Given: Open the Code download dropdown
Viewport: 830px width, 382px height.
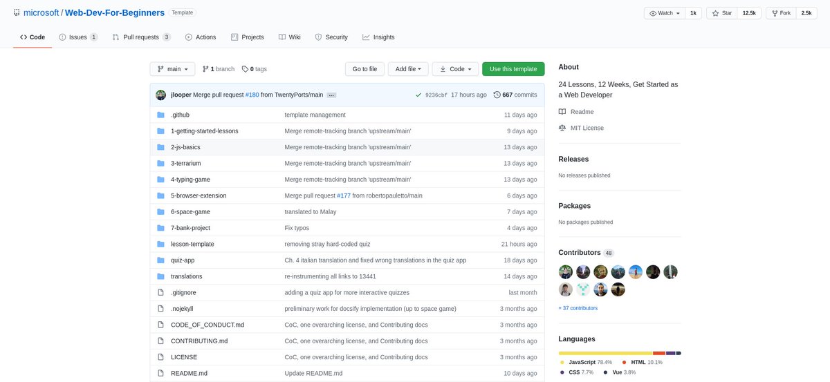Looking at the screenshot, I should [455, 69].
